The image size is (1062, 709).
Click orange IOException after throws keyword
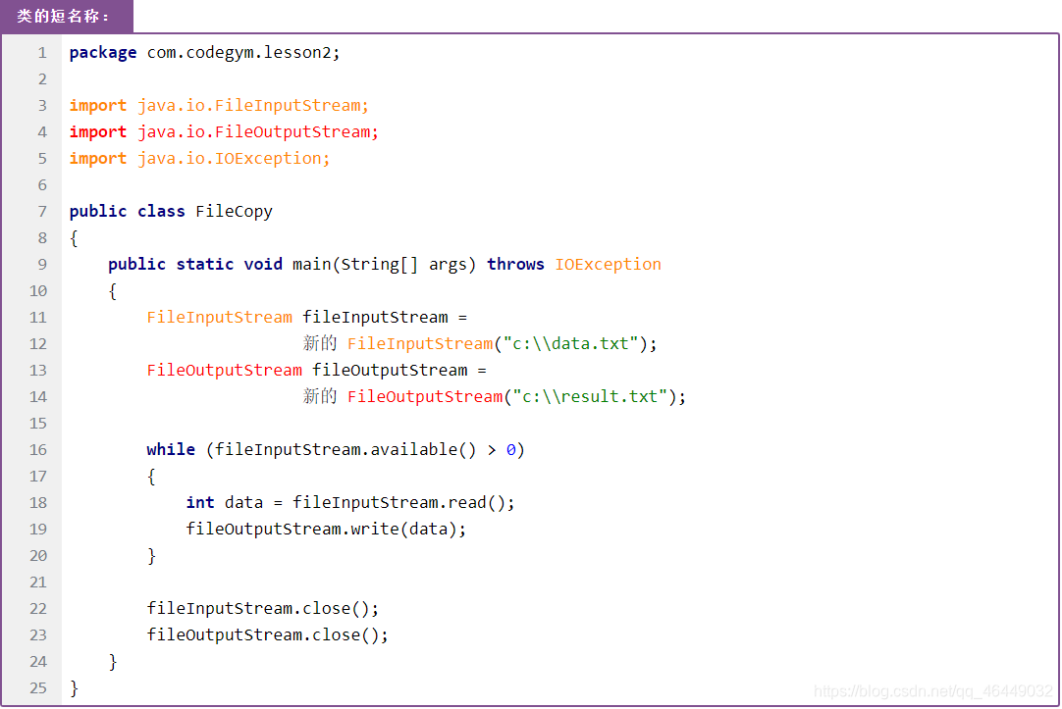click(608, 265)
